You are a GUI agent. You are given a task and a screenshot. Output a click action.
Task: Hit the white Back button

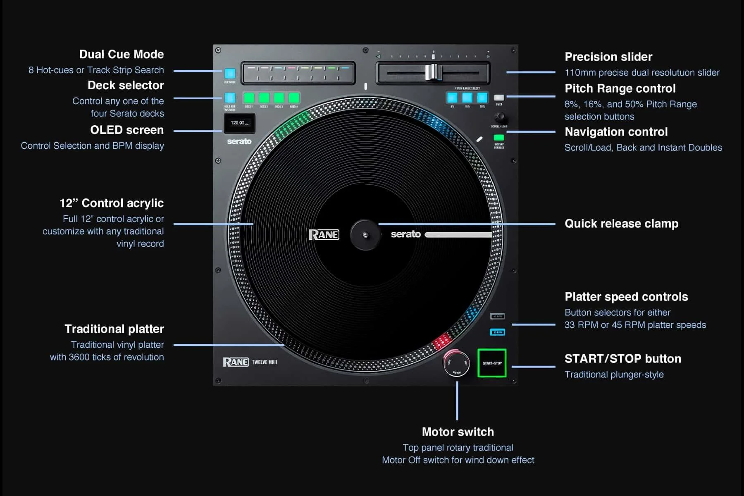[499, 98]
